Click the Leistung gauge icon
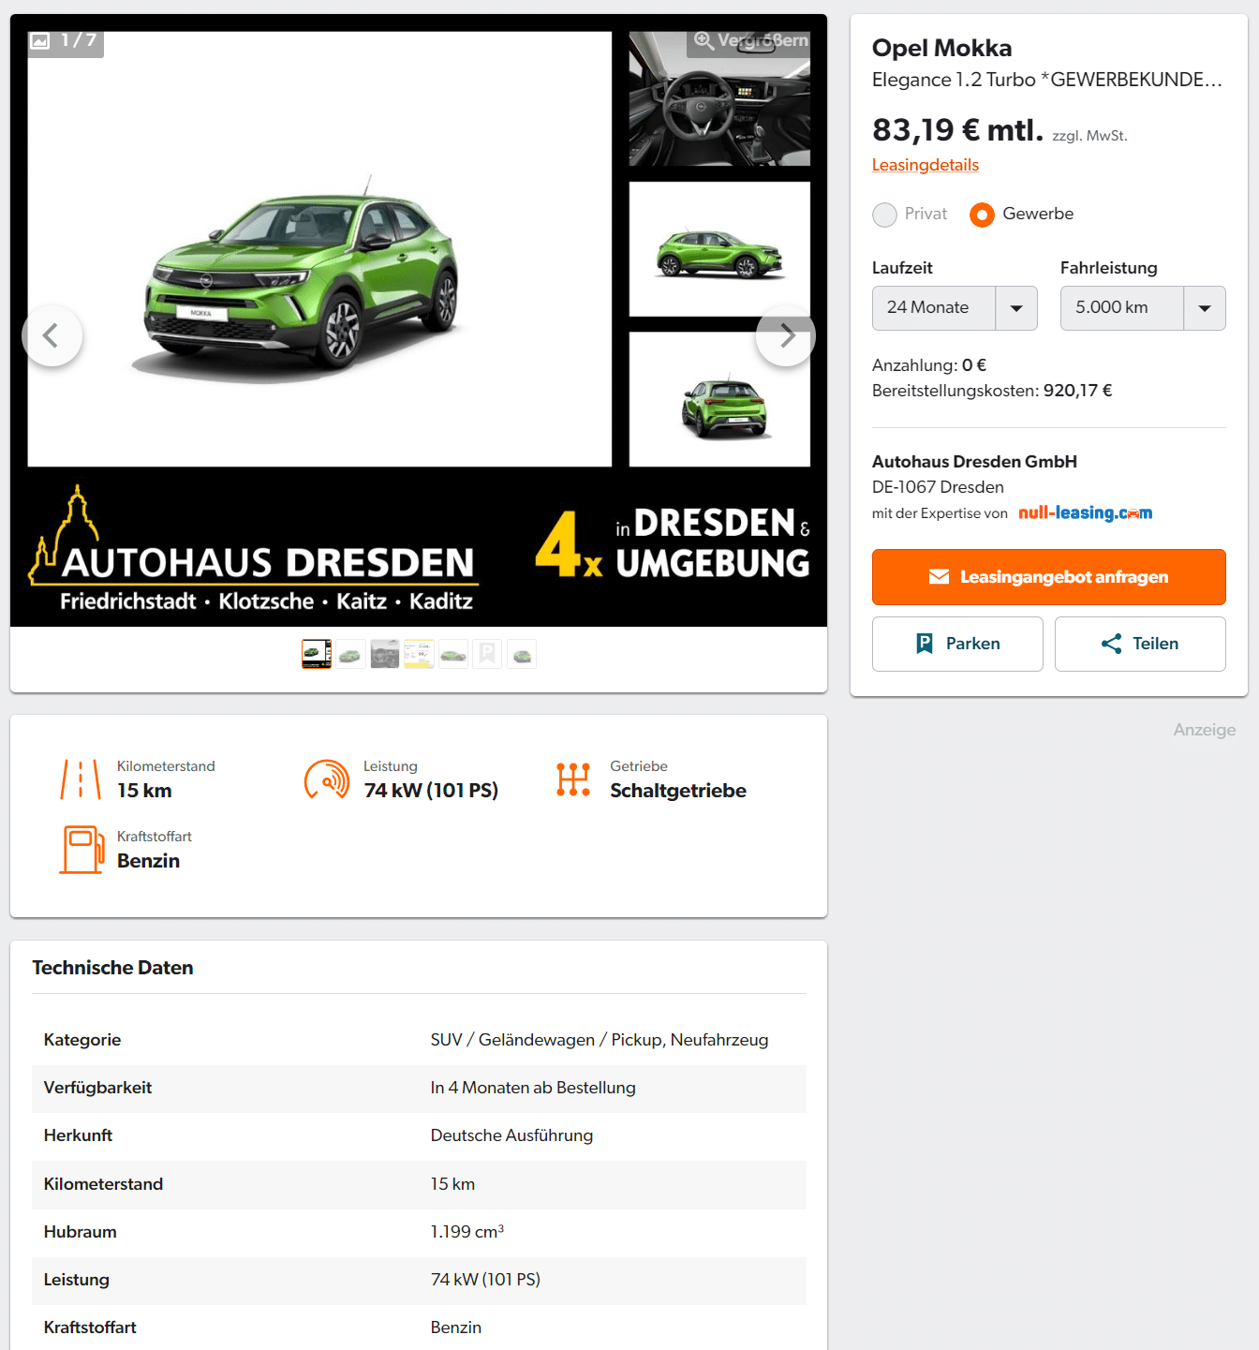 327,779
